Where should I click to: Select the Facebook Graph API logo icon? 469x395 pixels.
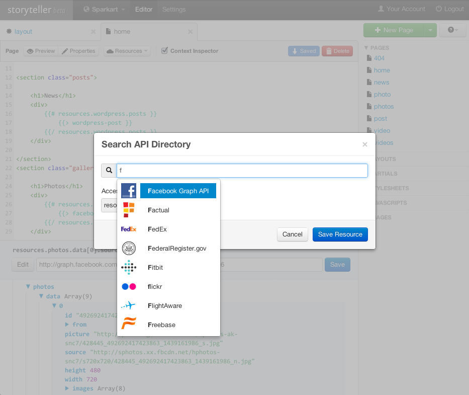pos(129,191)
